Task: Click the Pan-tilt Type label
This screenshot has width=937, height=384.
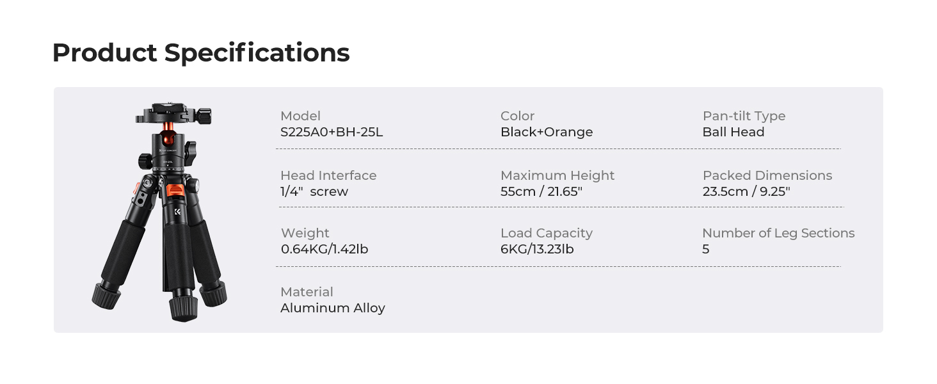Action: [x=744, y=116]
